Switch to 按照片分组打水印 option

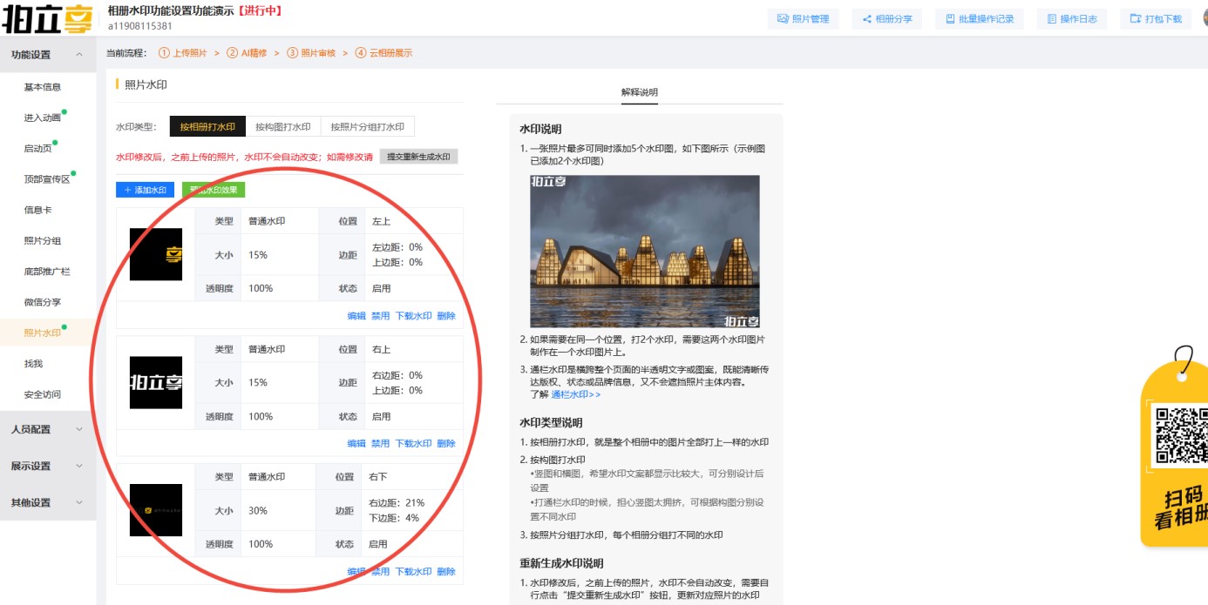tap(367, 127)
